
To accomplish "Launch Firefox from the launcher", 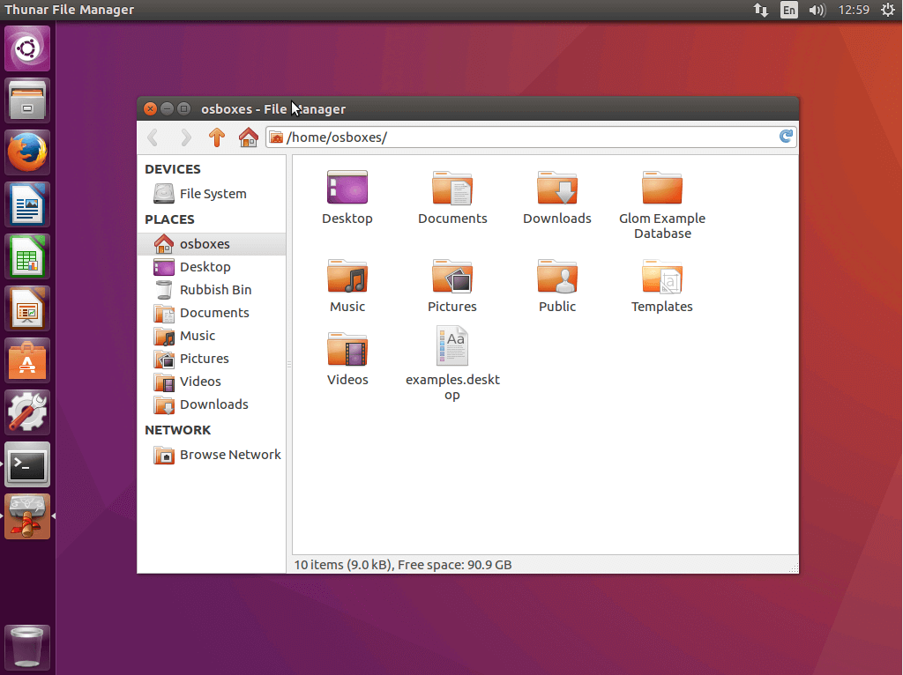I will point(28,152).
